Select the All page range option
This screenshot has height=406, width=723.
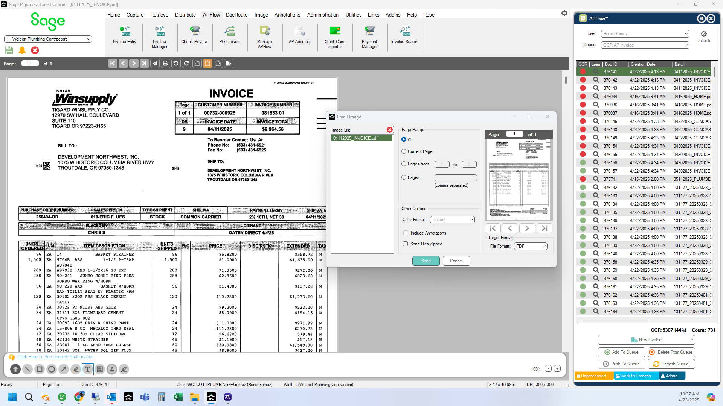[x=404, y=139]
